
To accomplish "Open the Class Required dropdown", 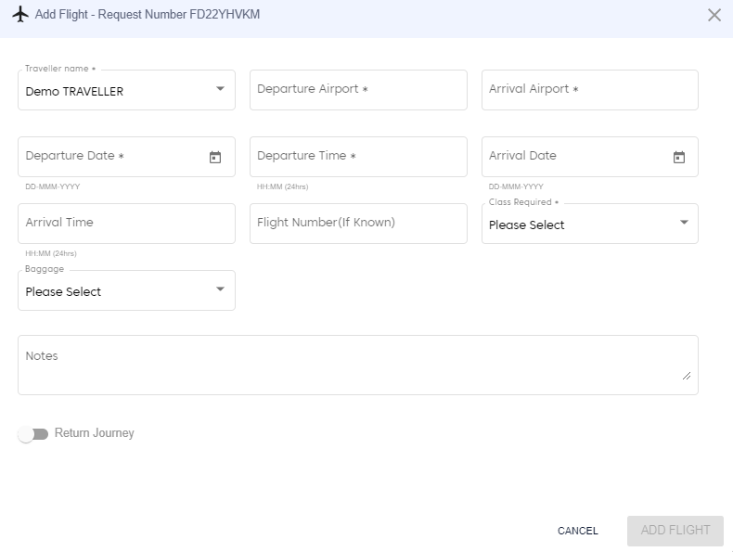I will coord(684,224).
